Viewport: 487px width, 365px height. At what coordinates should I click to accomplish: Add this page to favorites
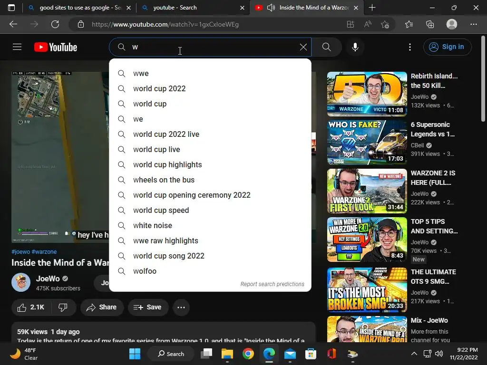pyautogui.click(x=385, y=24)
